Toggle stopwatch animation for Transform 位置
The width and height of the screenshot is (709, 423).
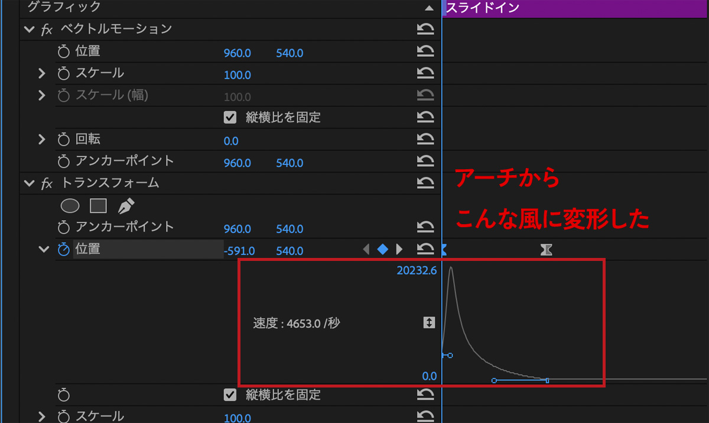tap(64, 250)
